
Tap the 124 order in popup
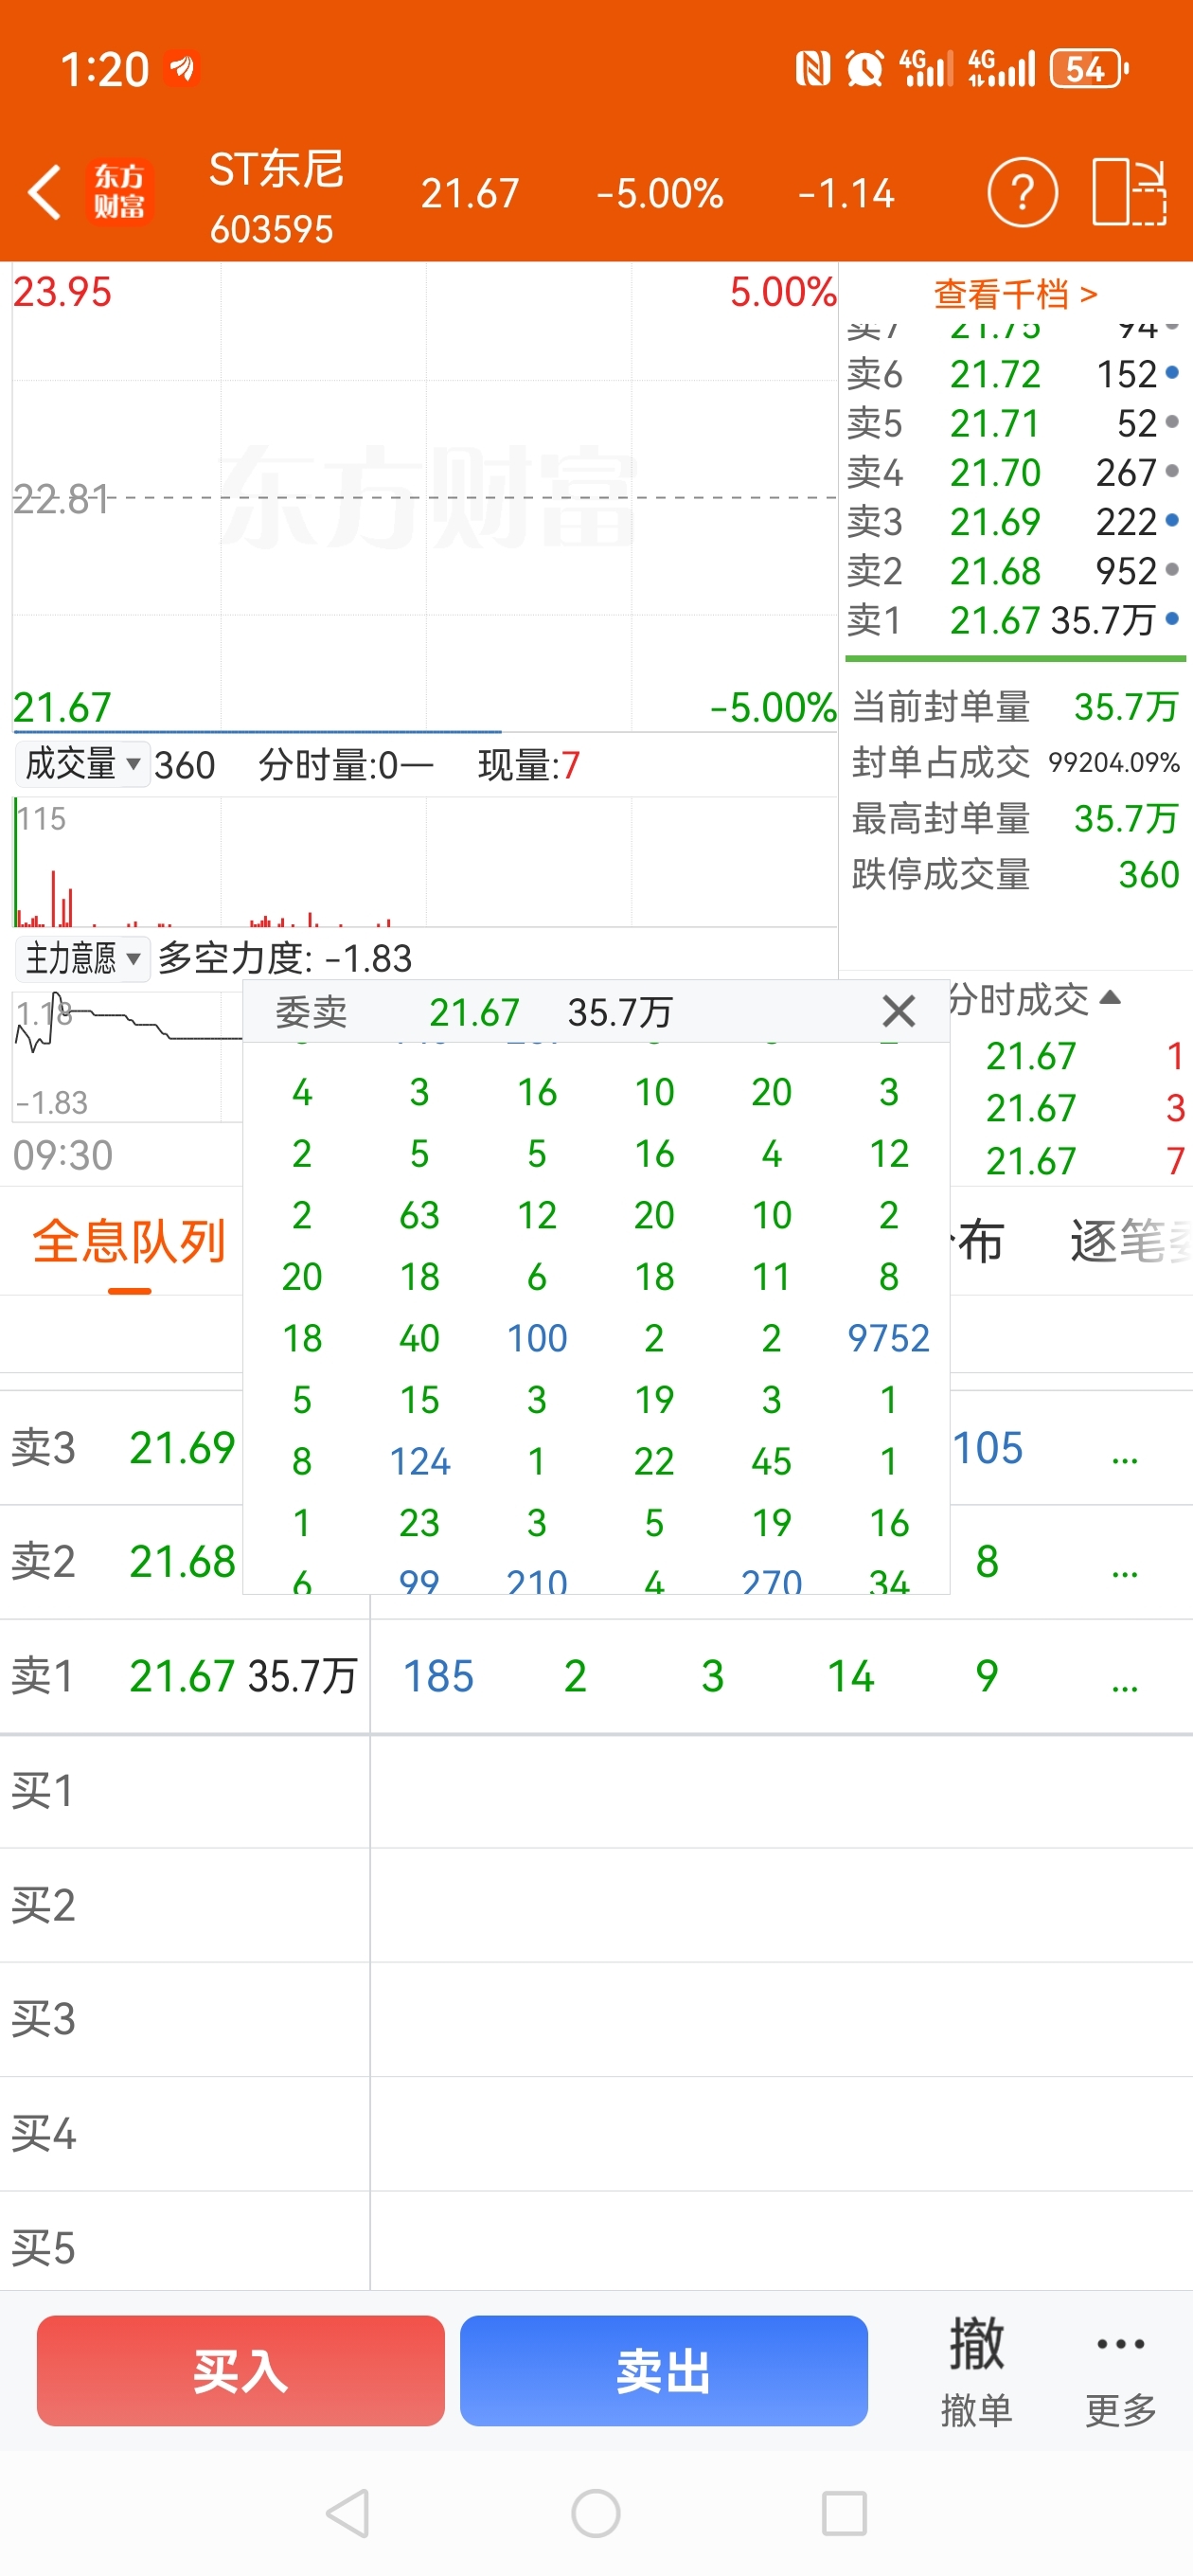(x=419, y=1461)
